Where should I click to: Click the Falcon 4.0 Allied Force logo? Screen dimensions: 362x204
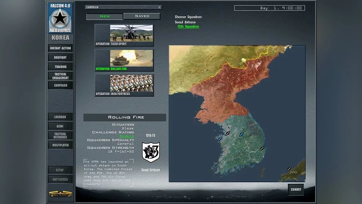coord(60,18)
